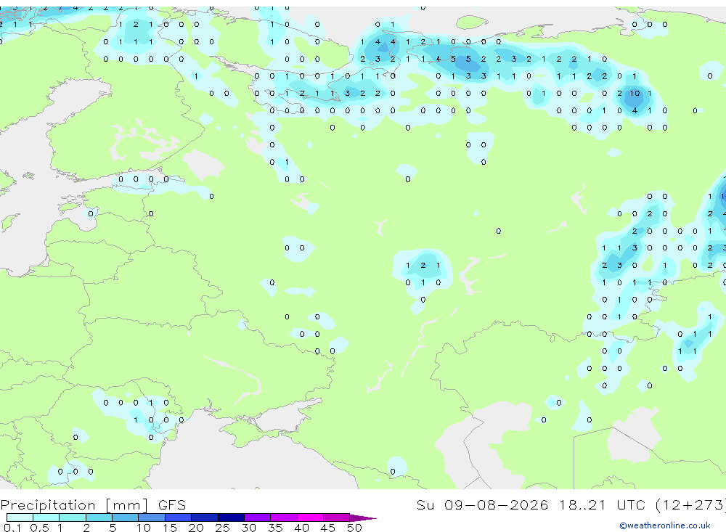Screen dimensions: 726x532
Task: Select the 35–40 mm legend color swatch
Action: 283,517
